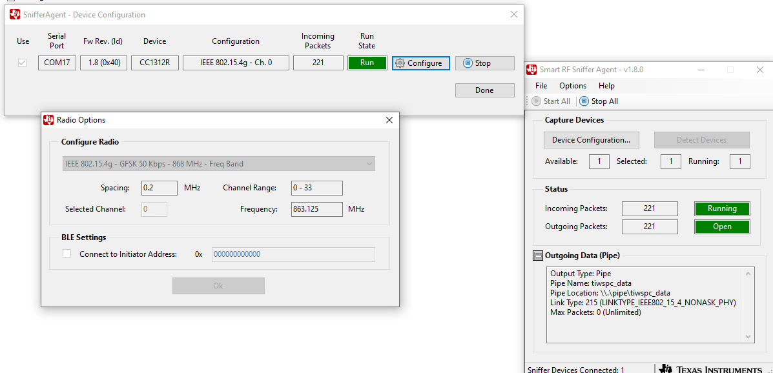Click the Open status indicator
This screenshot has height=373, width=773.
pos(722,227)
